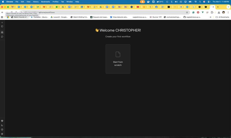Click the cube icon near the sidebar bottom
Image resolution: width=231 pixels, height=138 pixels.
(2, 121)
